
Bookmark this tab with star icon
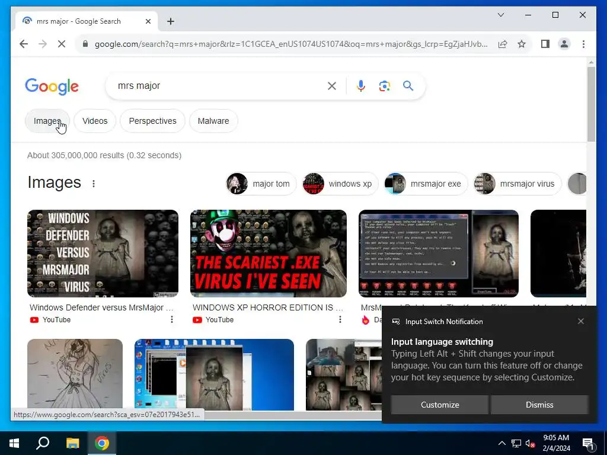(522, 44)
